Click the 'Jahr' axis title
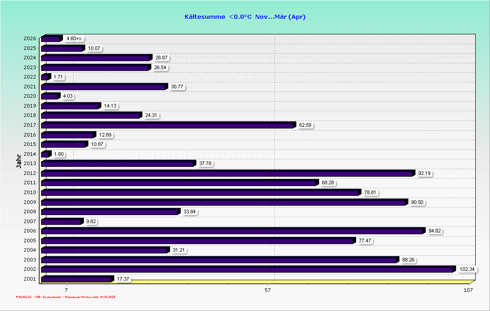 (x=18, y=161)
